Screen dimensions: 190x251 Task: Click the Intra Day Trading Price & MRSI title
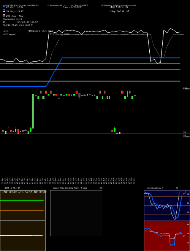pos(78,188)
